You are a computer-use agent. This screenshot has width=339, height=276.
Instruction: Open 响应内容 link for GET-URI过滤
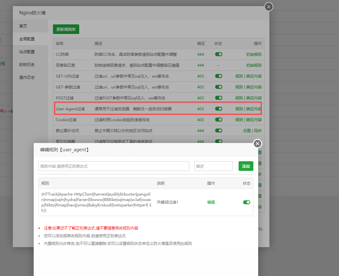point(254,76)
